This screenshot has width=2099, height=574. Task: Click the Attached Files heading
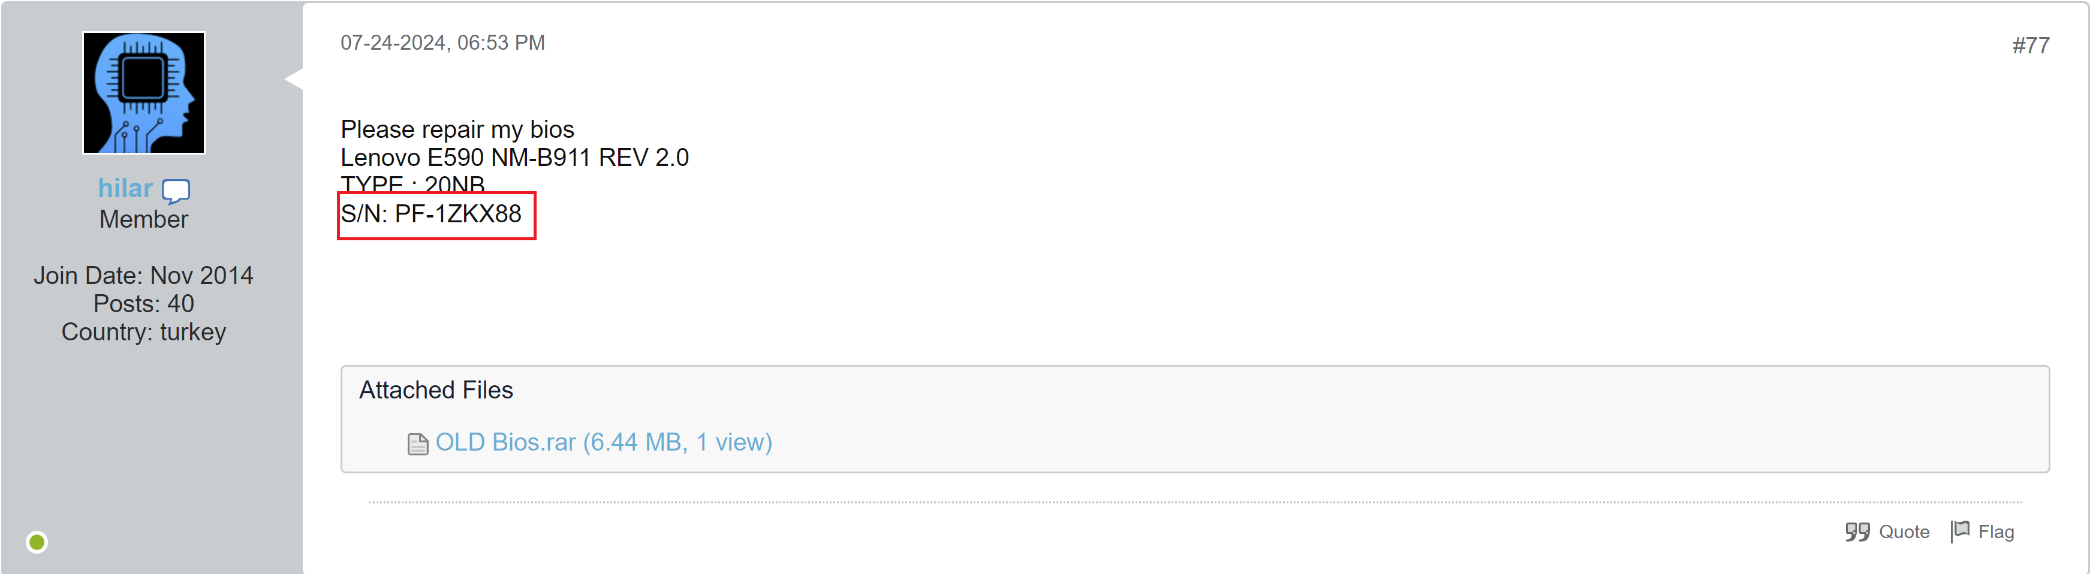click(436, 390)
